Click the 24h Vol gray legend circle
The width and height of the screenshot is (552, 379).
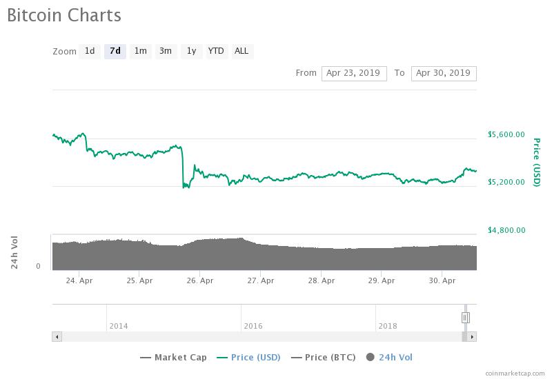coord(370,357)
